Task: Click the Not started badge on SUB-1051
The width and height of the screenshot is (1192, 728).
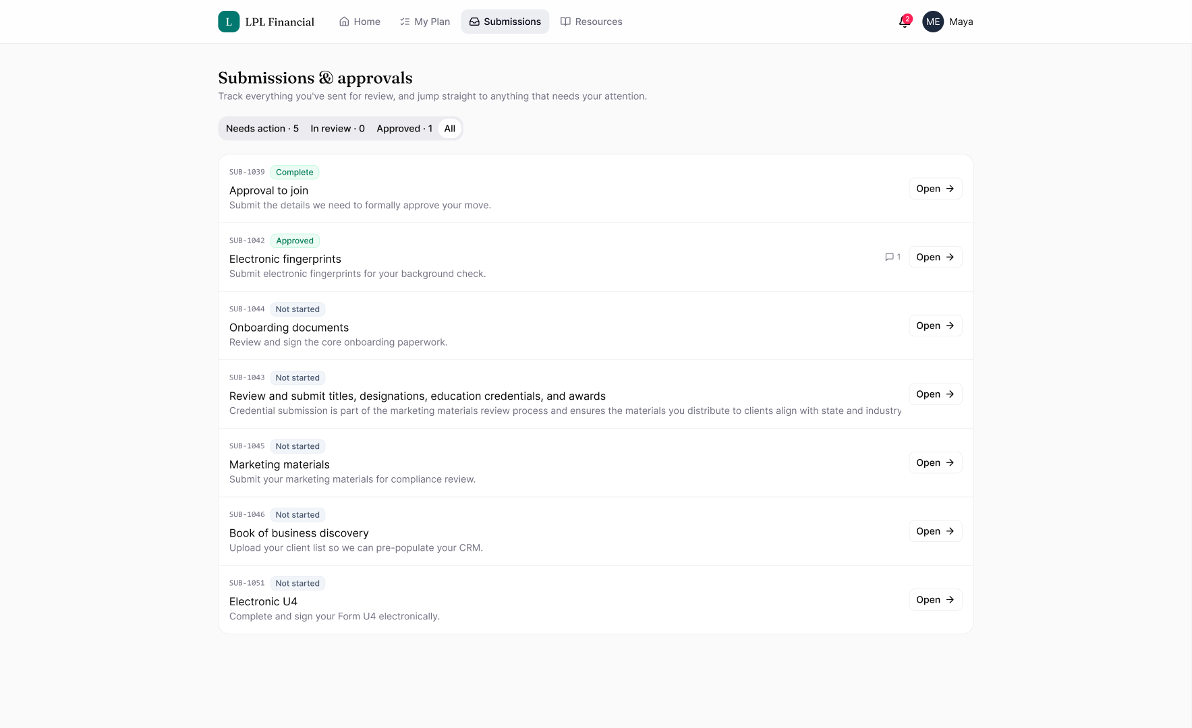Action: coord(297,584)
